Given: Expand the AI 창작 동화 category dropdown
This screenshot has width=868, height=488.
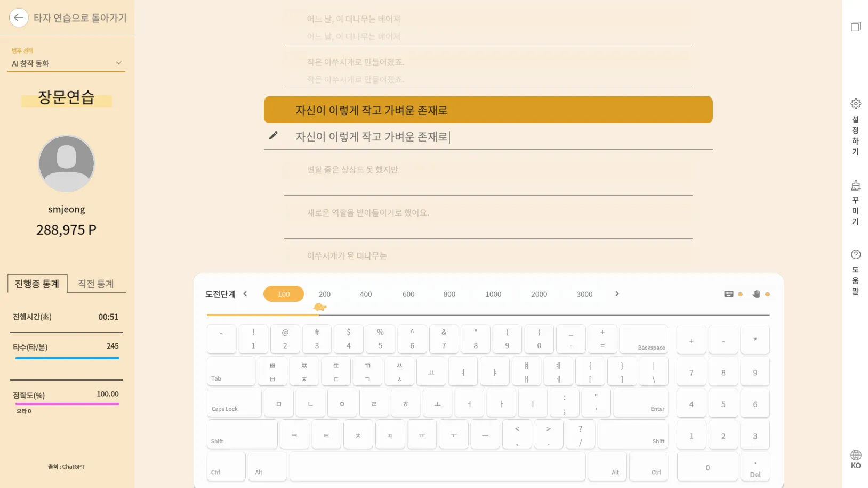Looking at the screenshot, I should pyautogui.click(x=67, y=63).
